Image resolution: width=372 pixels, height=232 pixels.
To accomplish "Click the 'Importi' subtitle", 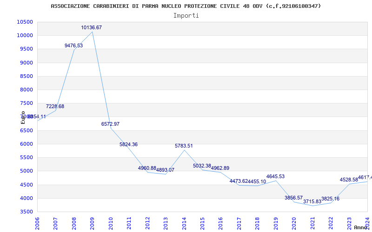I will pos(186,16).
